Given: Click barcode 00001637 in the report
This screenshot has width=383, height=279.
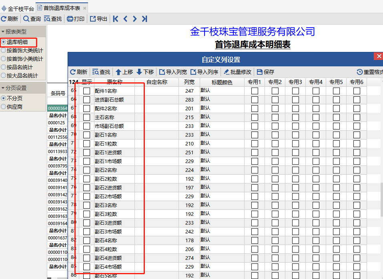Looking at the screenshot, I should point(57,238).
